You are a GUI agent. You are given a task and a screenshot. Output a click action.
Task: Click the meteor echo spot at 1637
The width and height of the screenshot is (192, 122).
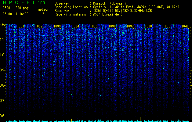[130, 95]
